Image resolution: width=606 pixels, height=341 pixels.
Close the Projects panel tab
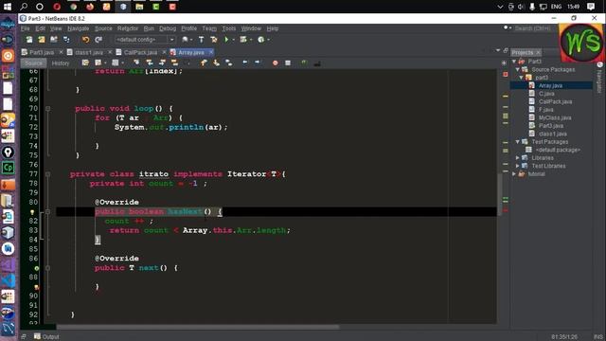(538, 53)
